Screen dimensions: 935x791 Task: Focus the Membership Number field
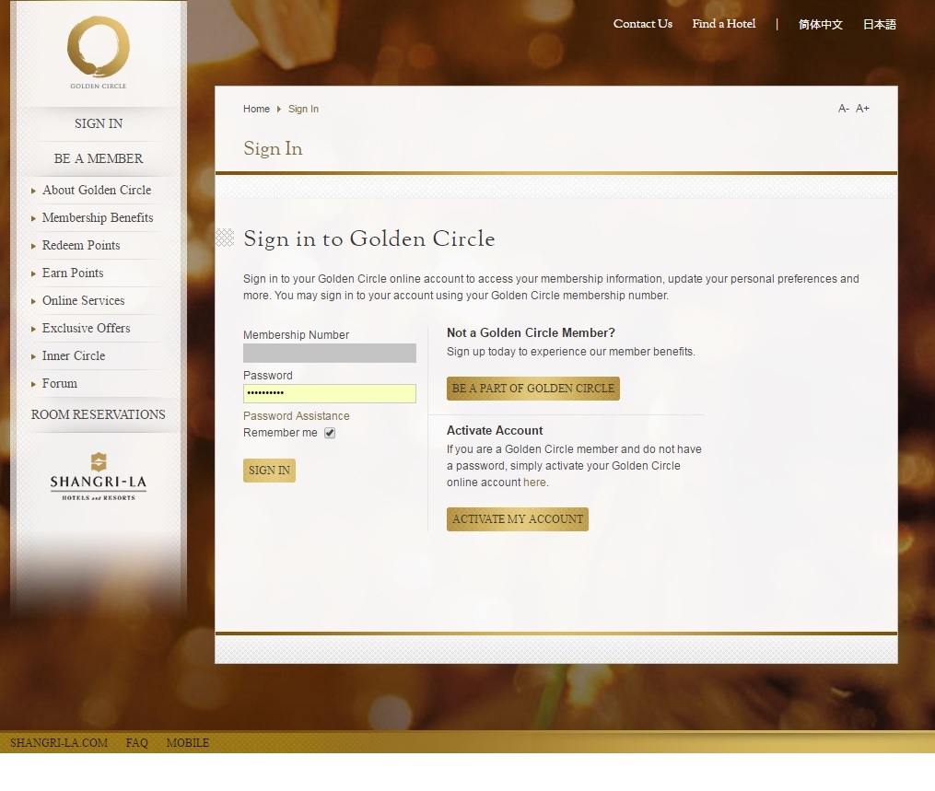pyautogui.click(x=330, y=353)
